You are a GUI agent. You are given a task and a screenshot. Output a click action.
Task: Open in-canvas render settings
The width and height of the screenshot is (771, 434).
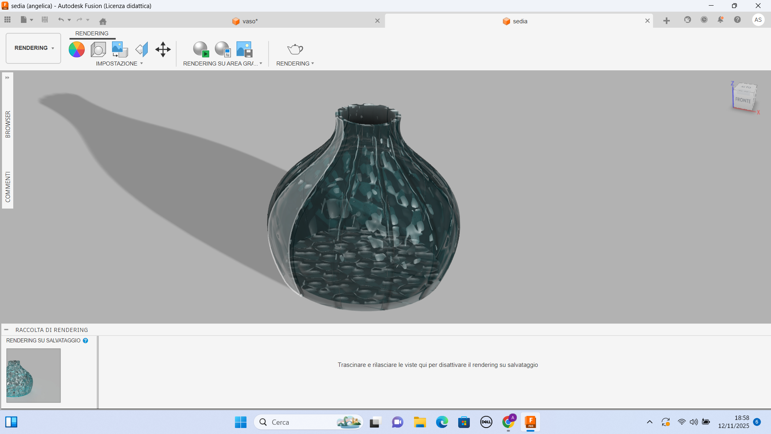pyautogui.click(x=222, y=49)
